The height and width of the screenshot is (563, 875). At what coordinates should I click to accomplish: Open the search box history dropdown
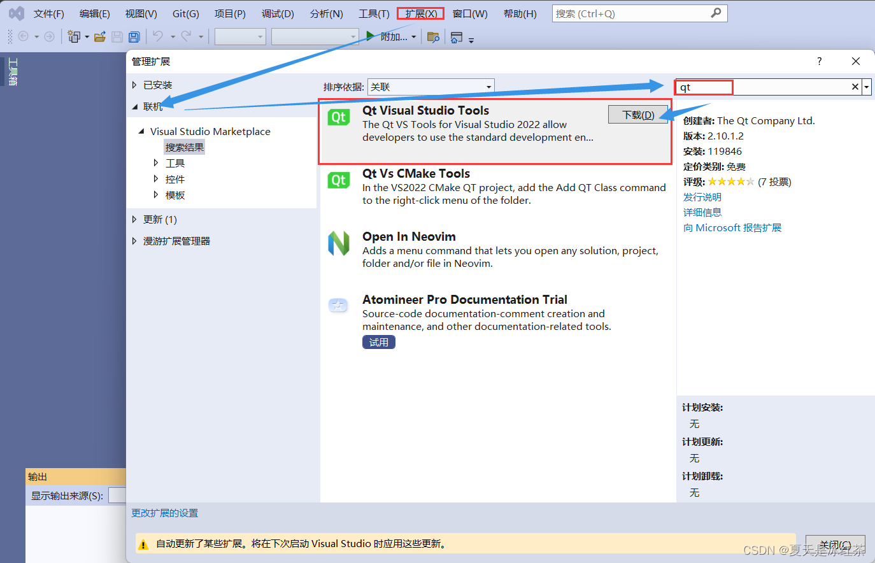click(x=867, y=87)
